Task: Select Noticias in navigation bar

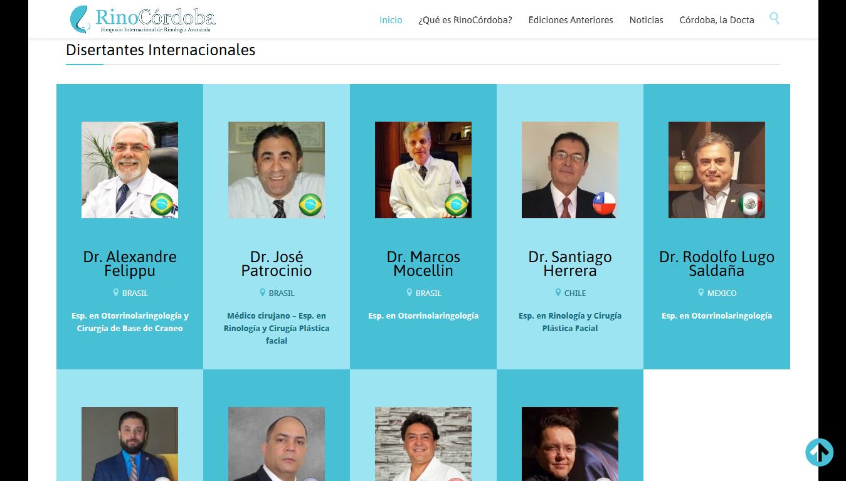Action: [x=647, y=20]
